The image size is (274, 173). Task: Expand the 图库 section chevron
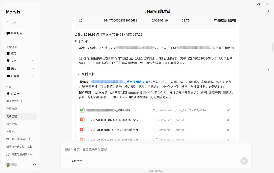33,69
